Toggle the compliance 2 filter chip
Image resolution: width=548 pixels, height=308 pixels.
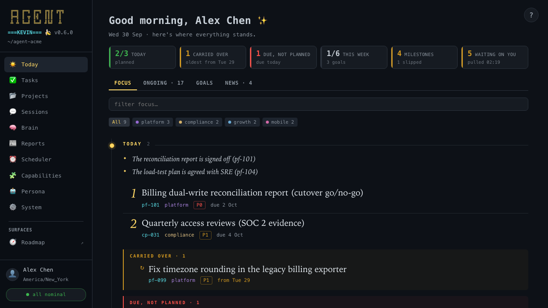click(x=199, y=122)
